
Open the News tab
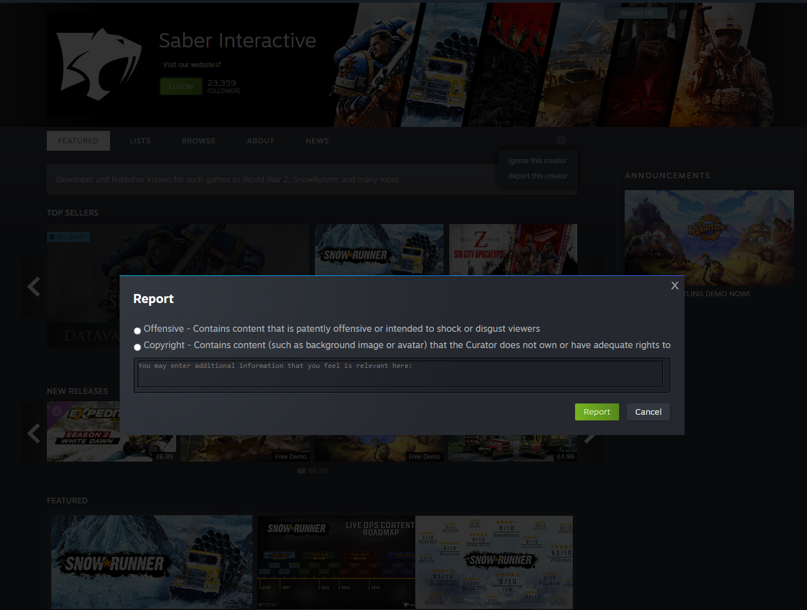pos(317,141)
